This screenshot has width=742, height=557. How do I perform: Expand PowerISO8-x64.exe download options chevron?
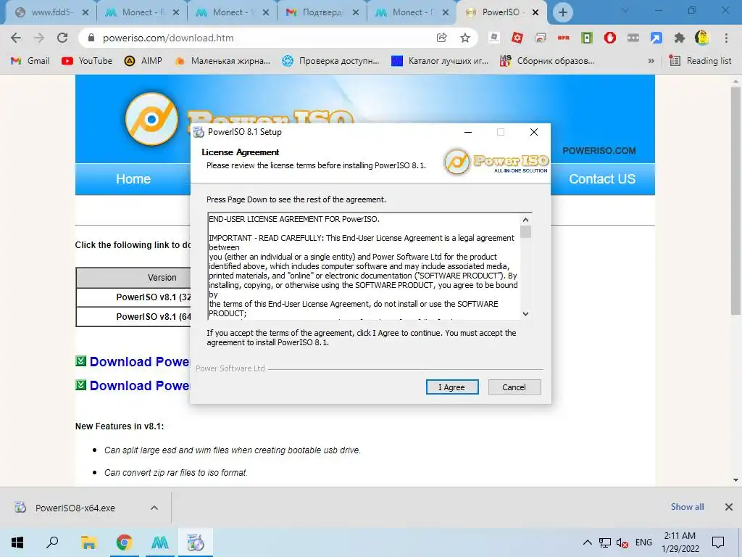[x=154, y=508]
